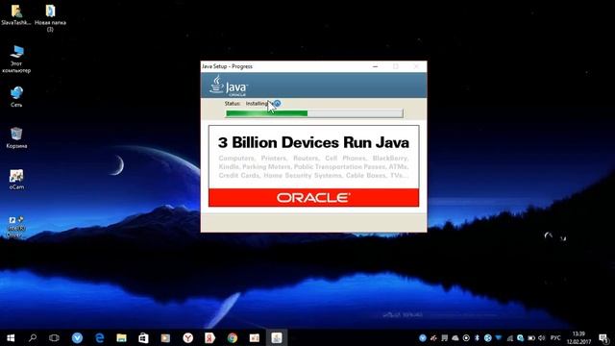
Task: Select the Intel Driver desktop shortcut
Action: [x=16, y=227]
